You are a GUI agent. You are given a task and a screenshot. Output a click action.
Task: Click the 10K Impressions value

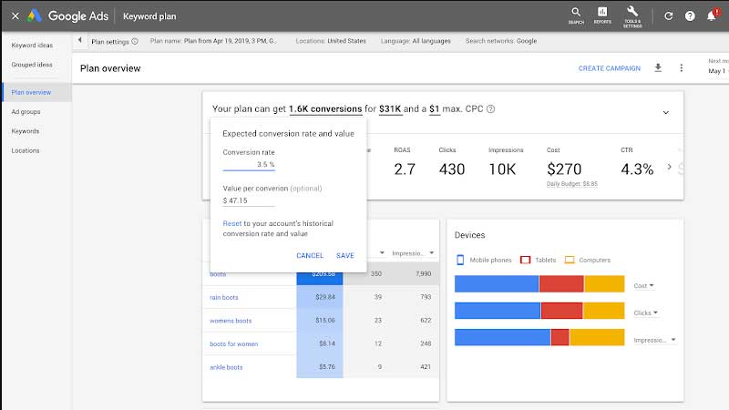(502, 169)
